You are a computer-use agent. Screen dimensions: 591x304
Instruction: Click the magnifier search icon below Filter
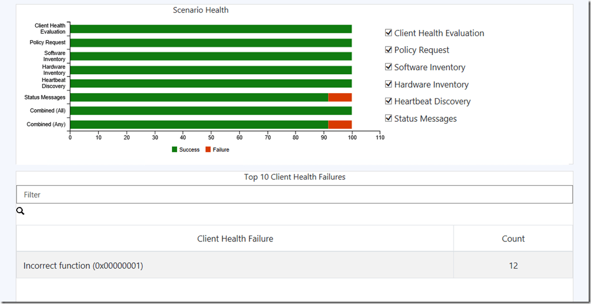pyautogui.click(x=21, y=211)
